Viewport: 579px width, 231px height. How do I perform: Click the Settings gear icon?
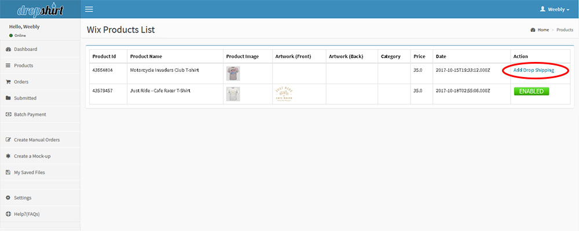pyautogui.click(x=8, y=198)
